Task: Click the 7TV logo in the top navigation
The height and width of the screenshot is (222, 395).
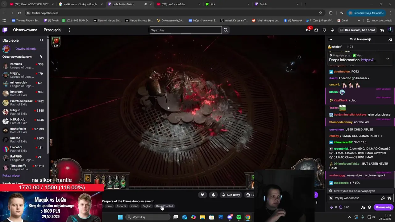Action: click(382, 30)
